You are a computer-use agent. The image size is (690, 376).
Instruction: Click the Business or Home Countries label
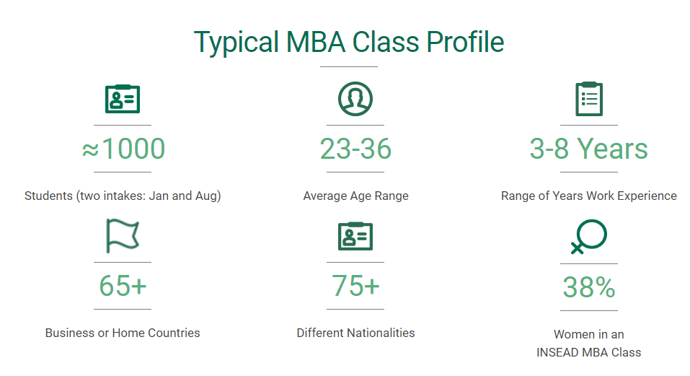pos(123,333)
